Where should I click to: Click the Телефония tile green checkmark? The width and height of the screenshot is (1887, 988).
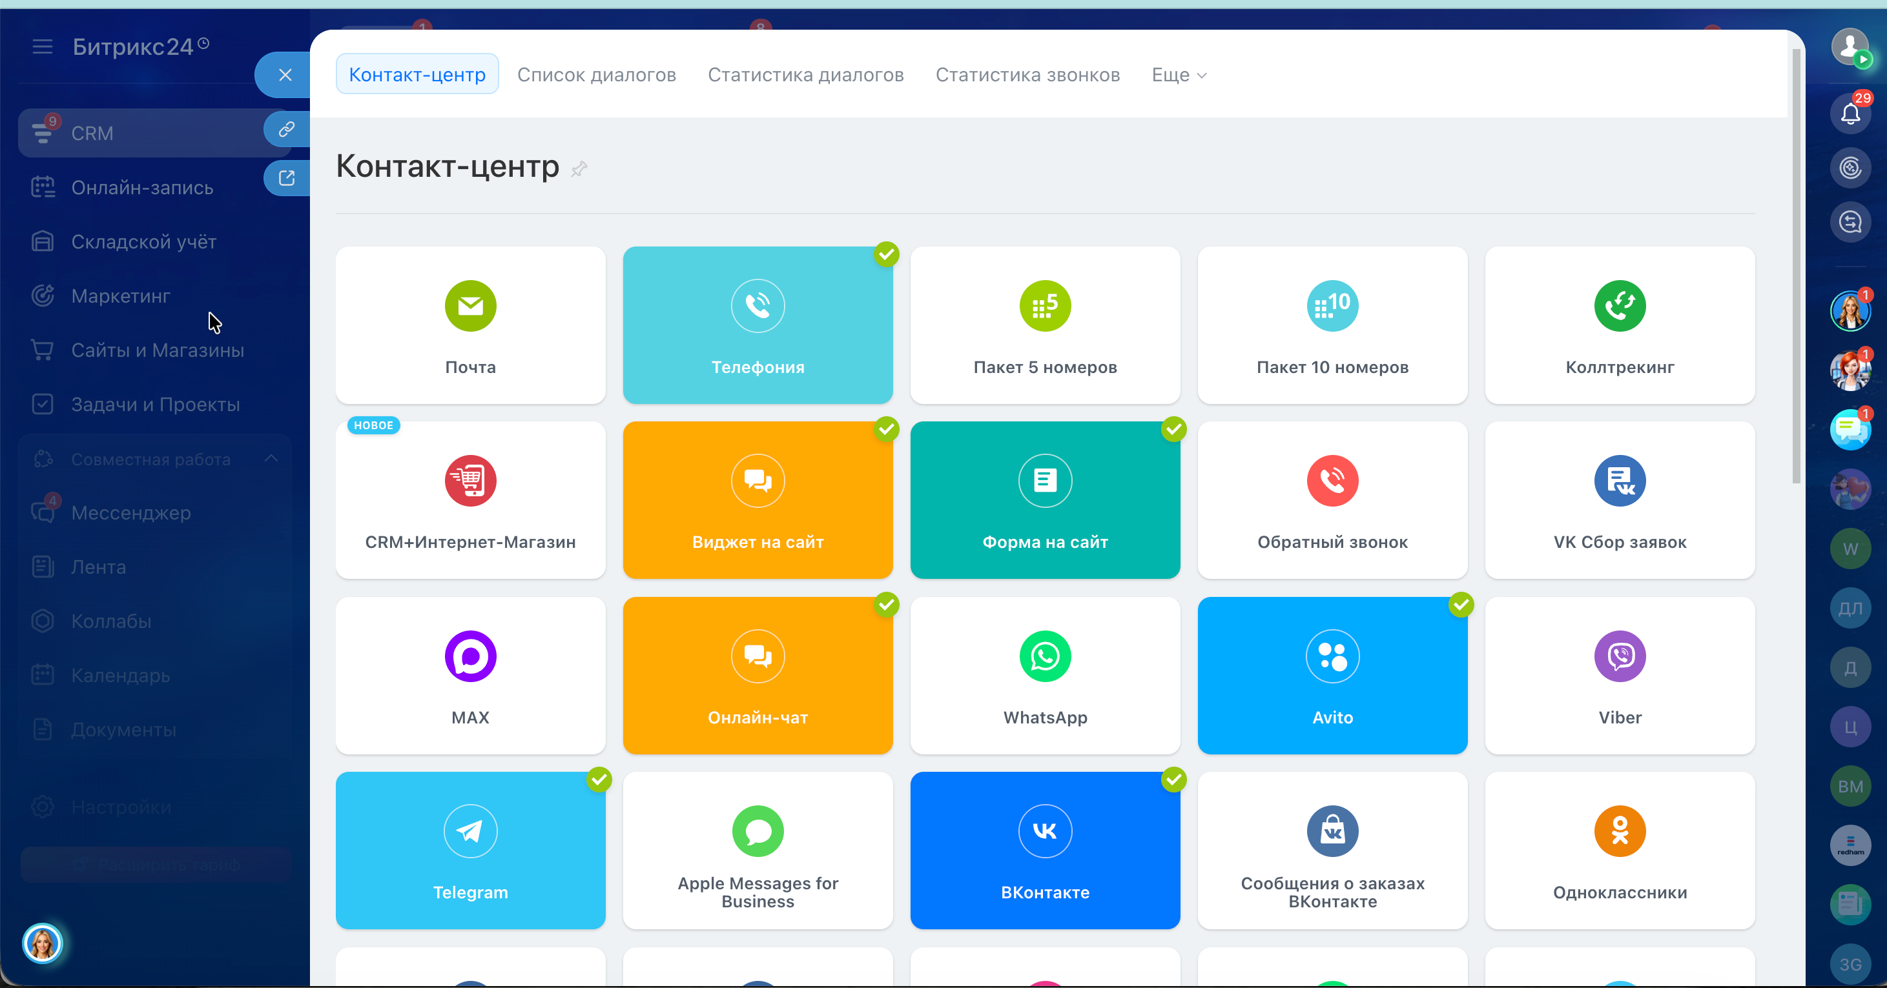(887, 254)
